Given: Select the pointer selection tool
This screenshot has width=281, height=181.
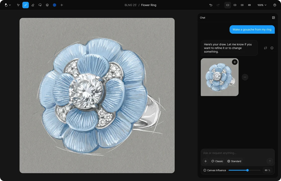Looking at the screenshot, I should 18,5.
